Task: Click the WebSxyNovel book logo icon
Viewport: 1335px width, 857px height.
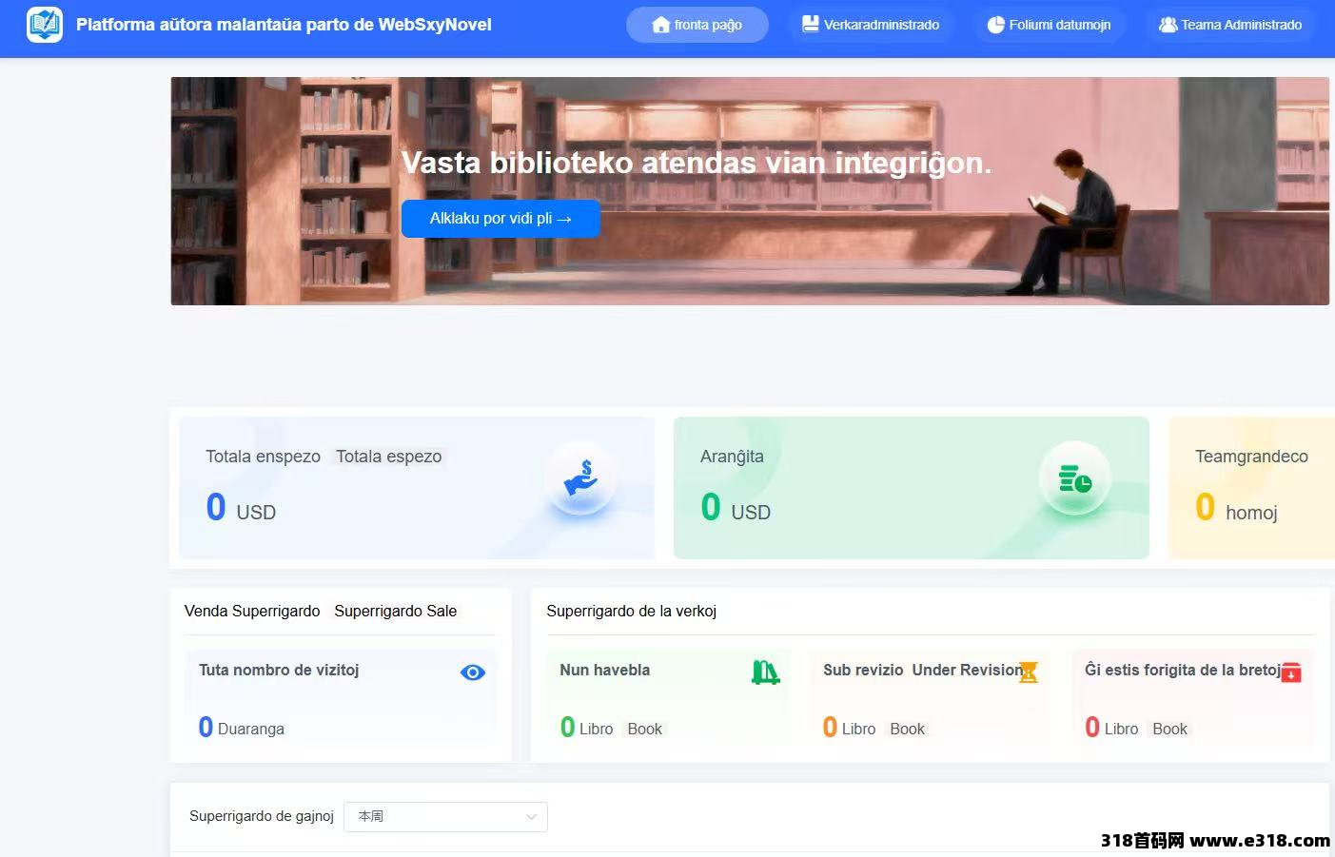Action: click(x=45, y=25)
